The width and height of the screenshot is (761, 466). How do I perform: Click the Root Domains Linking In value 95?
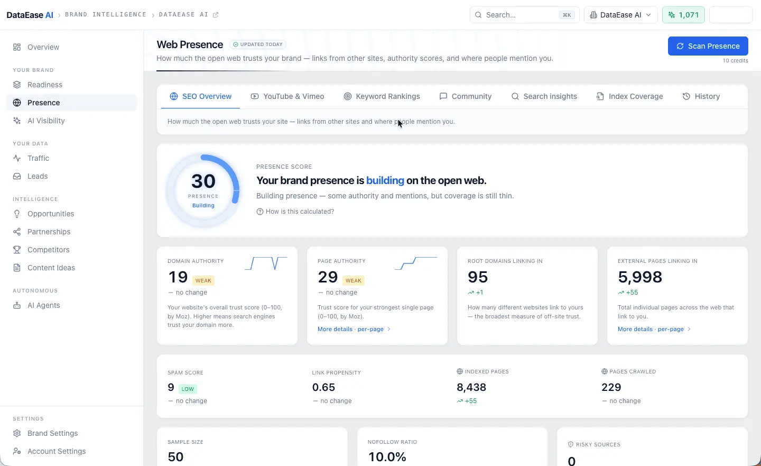pyautogui.click(x=478, y=277)
